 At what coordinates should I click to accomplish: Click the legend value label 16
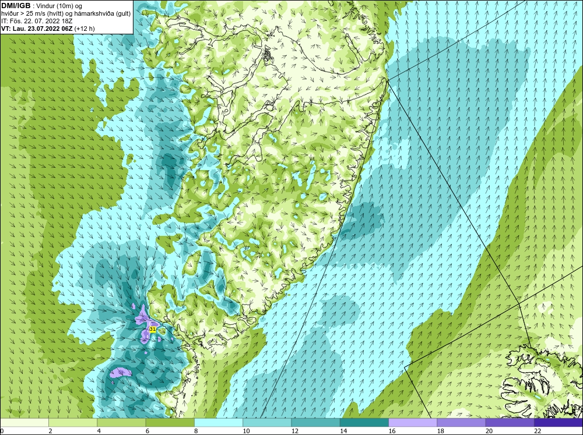tap(392, 431)
